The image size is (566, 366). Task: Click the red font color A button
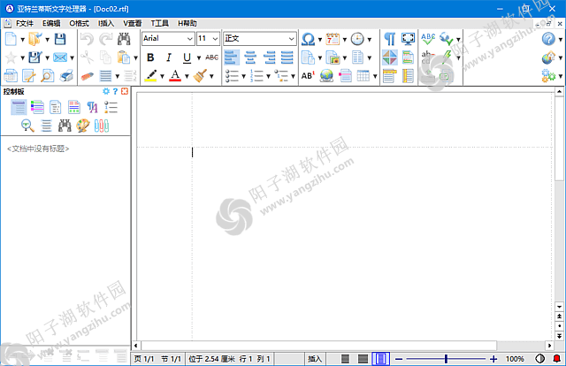175,76
